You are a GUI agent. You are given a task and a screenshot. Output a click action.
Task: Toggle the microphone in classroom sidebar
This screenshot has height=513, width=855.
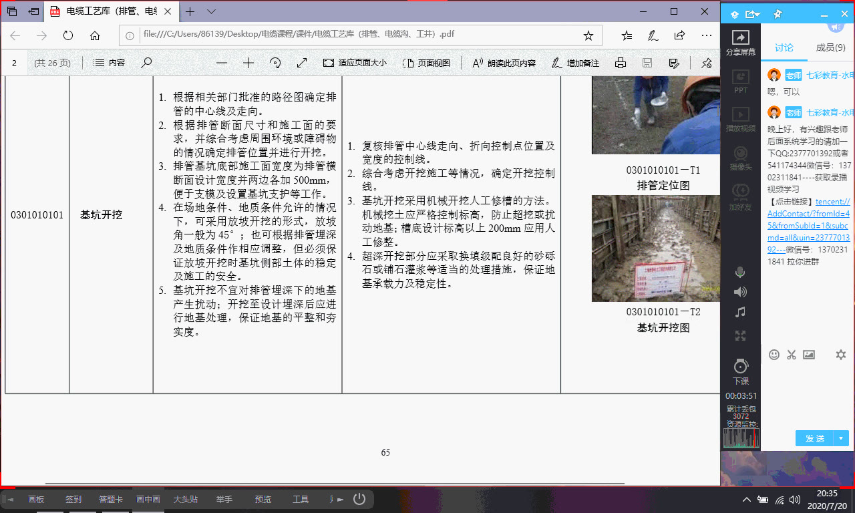pyautogui.click(x=740, y=272)
